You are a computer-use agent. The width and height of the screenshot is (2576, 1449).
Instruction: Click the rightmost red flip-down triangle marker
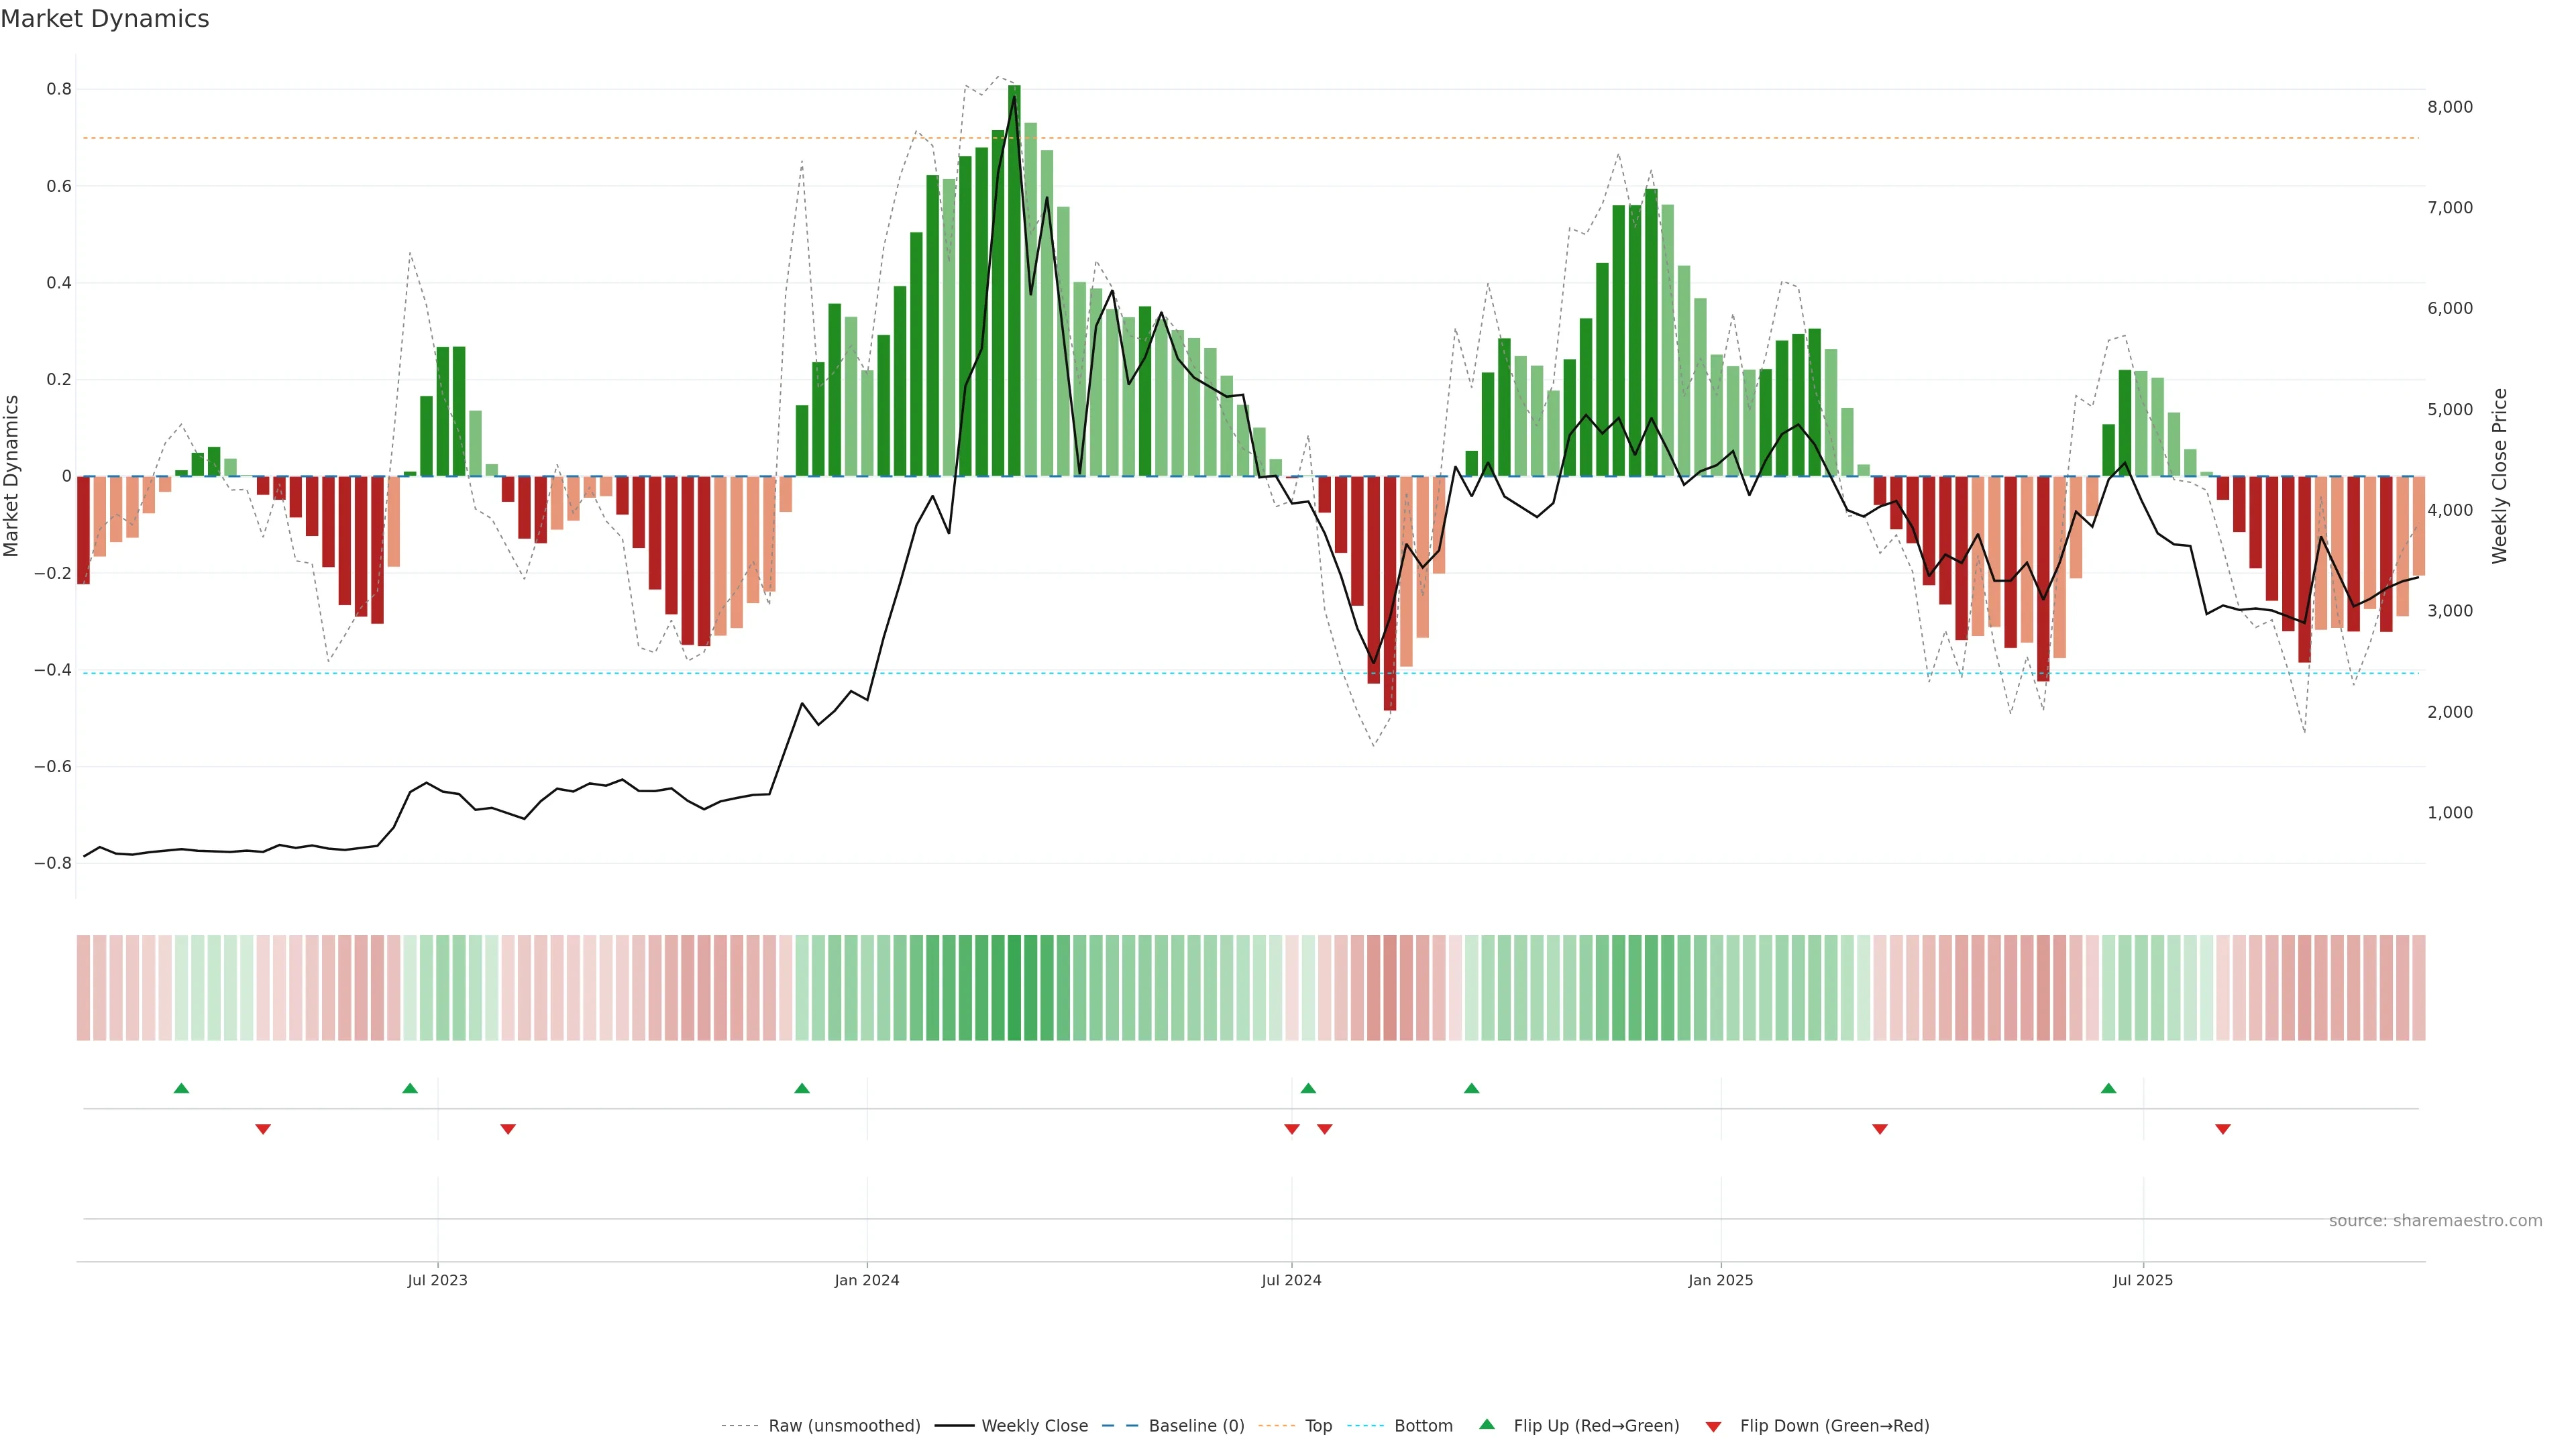[2223, 1129]
